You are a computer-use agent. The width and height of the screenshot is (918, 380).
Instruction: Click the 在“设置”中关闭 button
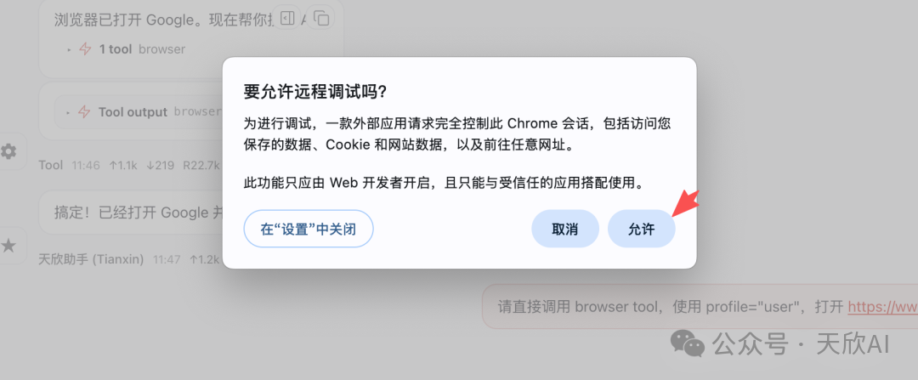[309, 230]
